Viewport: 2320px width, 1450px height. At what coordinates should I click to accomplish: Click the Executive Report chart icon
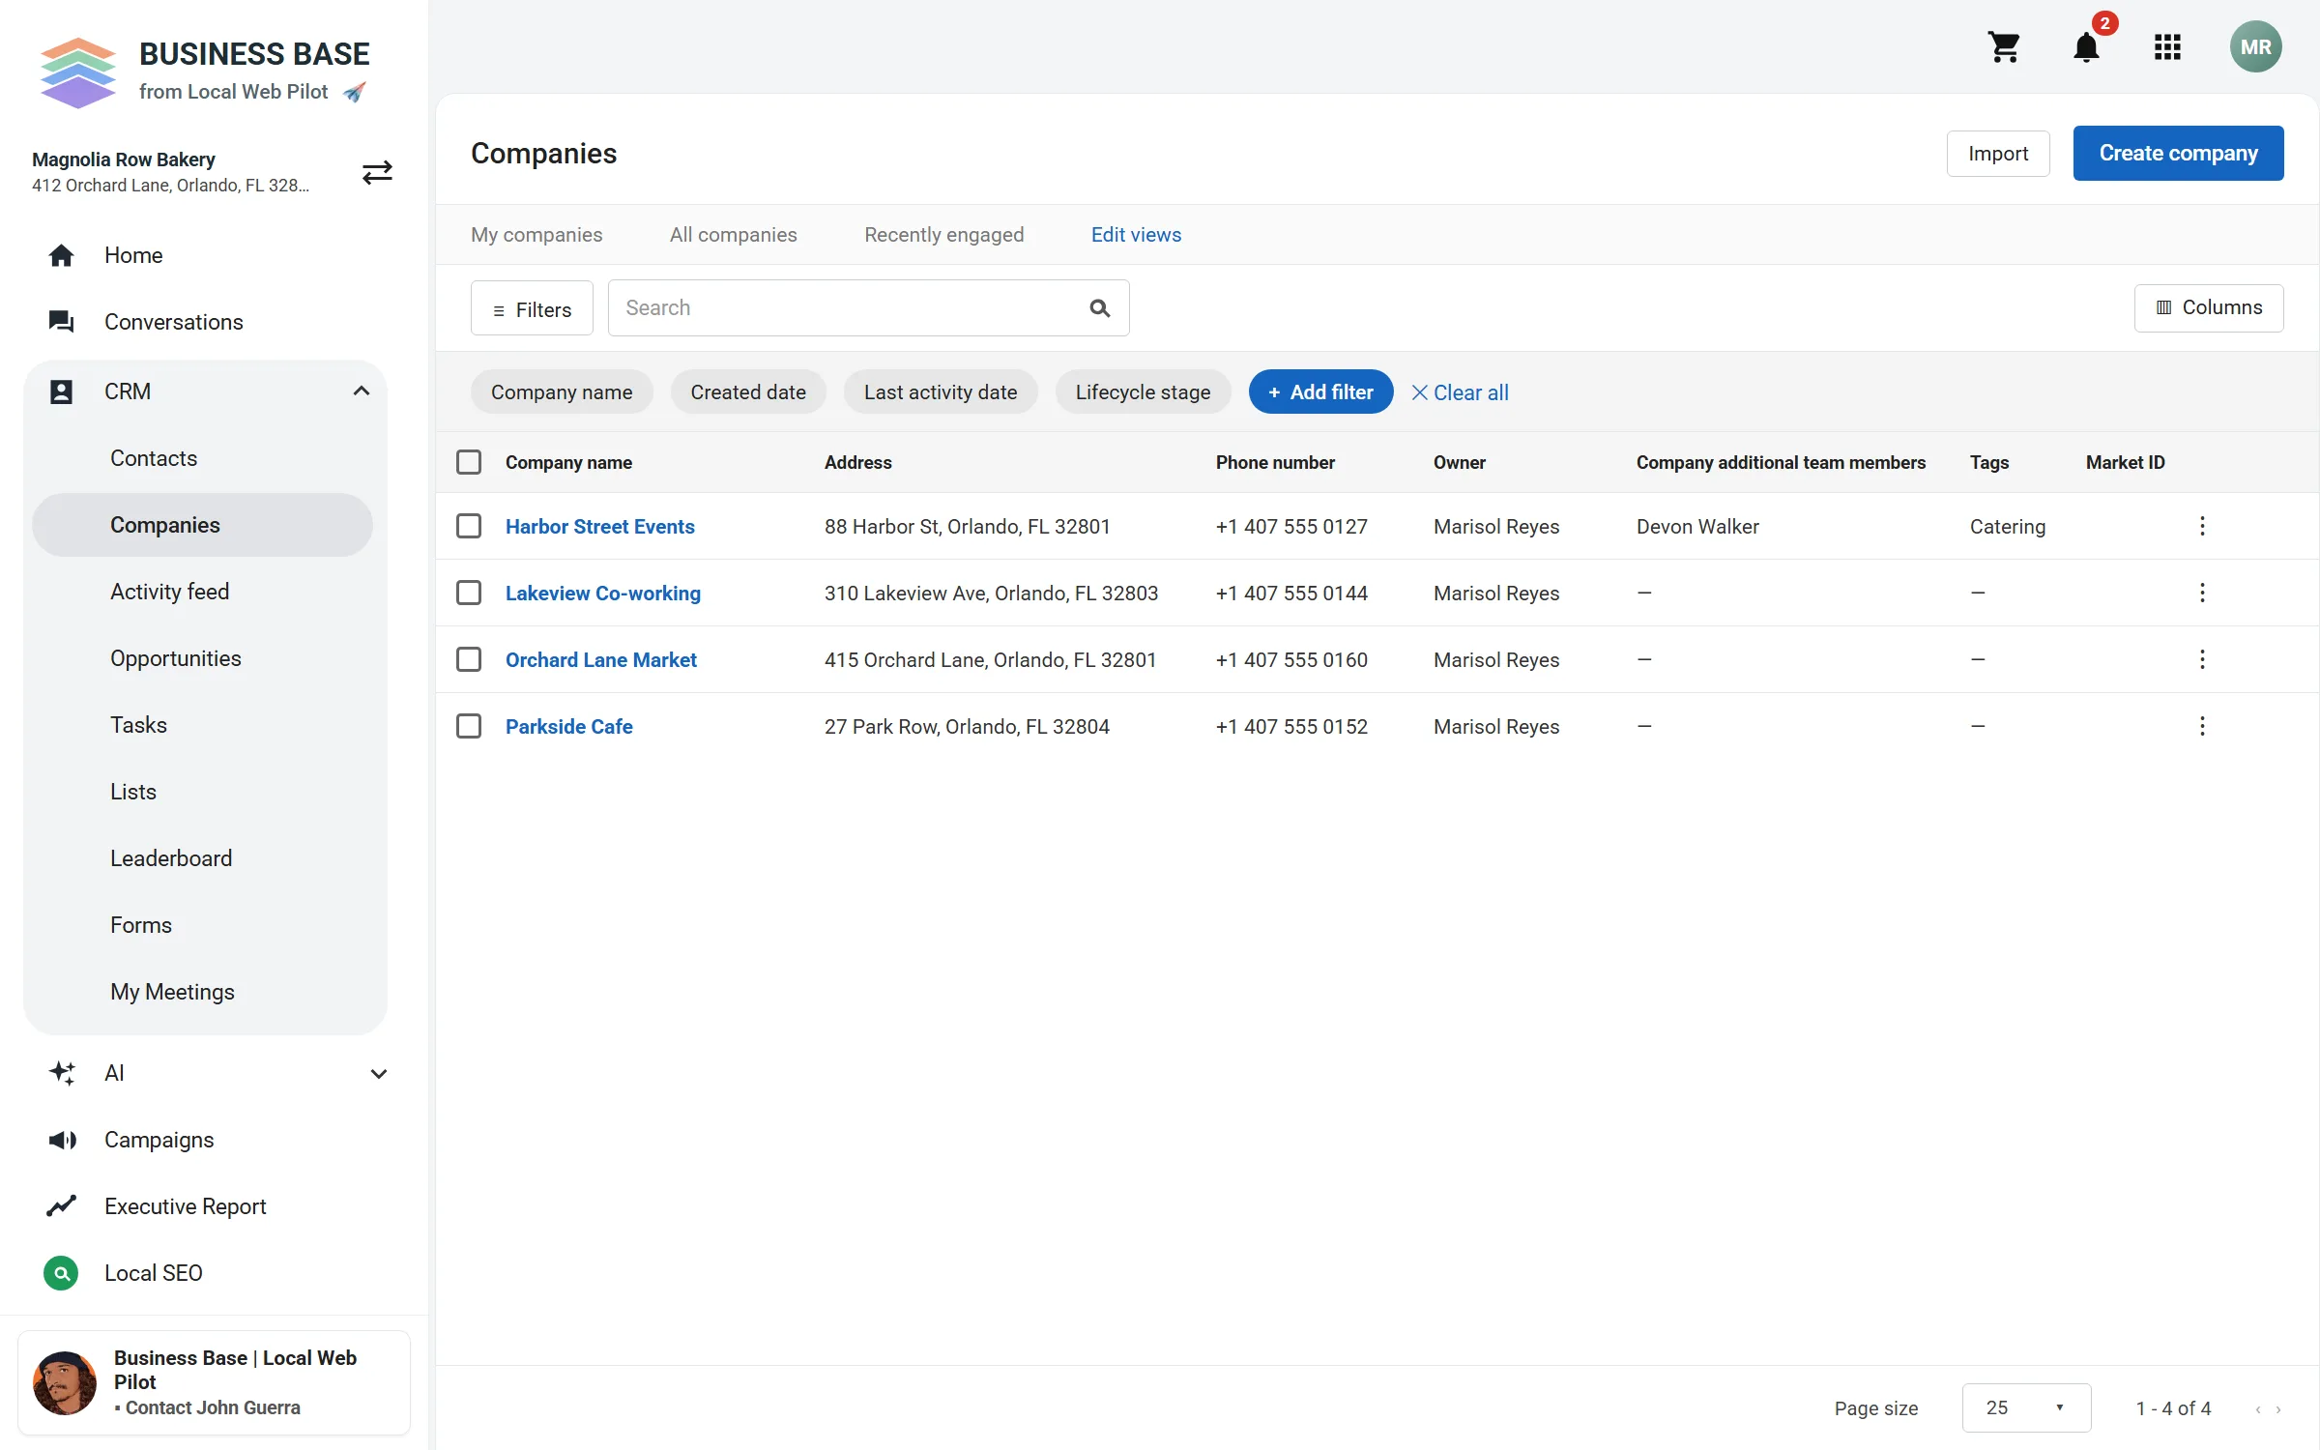coord(62,1206)
